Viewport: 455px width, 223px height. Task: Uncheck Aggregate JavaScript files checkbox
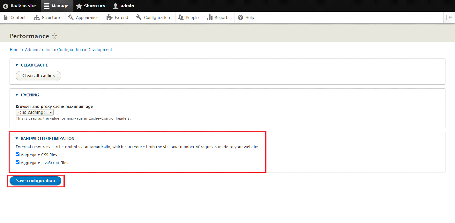[18, 162]
